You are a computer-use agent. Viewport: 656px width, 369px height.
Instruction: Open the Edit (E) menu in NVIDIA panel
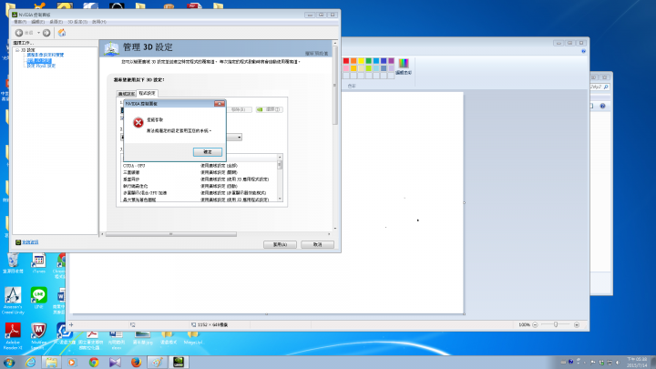[x=37, y=22]
